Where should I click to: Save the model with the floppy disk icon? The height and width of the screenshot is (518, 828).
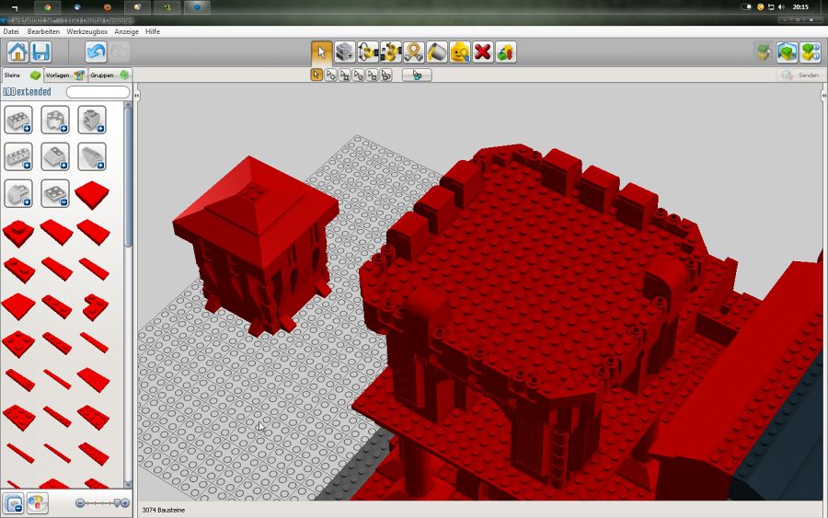coord(40,52)
